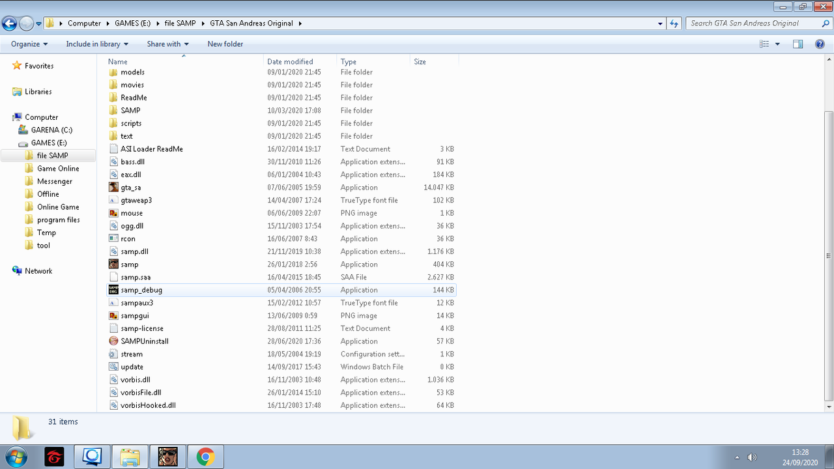
Task: Open the recent pages dropdown arrow
Action: (x=38, y=23)
